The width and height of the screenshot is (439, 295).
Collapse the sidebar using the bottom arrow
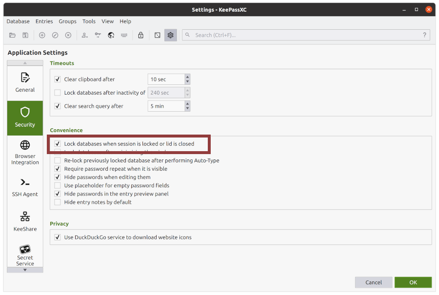click(x=25, y=269)
